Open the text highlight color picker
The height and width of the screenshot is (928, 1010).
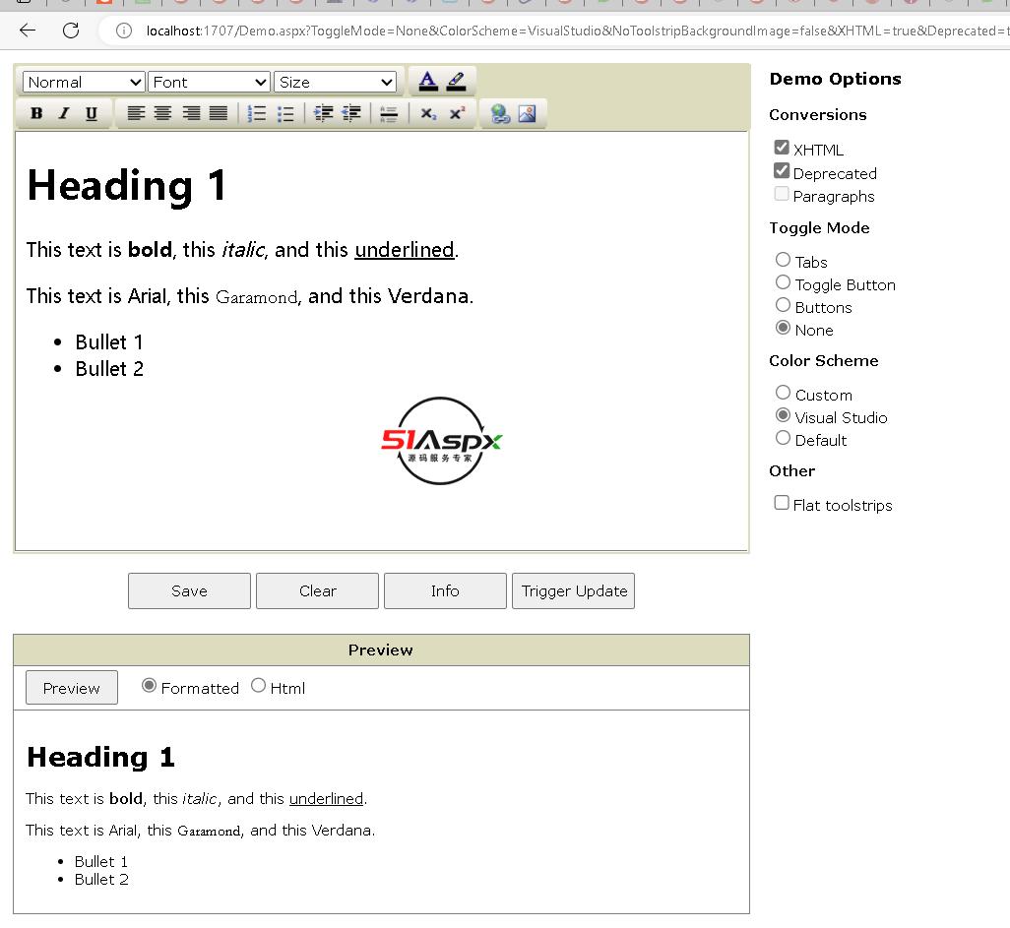pyautogui.click(x=456, y=81)
